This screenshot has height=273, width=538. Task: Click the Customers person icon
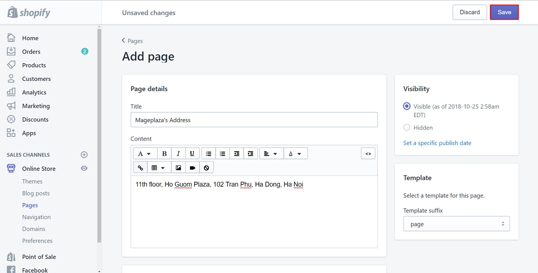pos(11,79)
